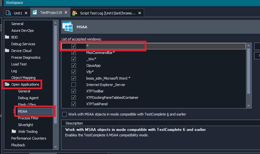Click the options tree scroll-up arrow
260x154 pixels.
56,23
